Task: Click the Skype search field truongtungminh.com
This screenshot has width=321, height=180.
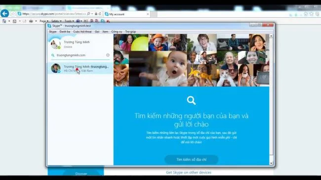Action: coord(80,55)
